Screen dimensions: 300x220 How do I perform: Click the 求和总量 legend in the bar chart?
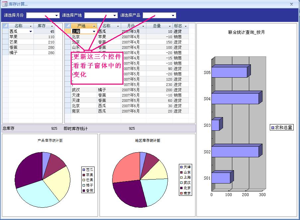(x=282, y=127)
